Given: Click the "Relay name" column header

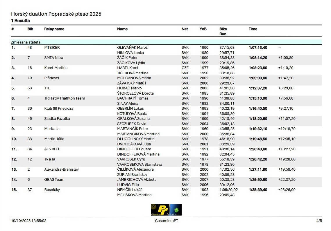Looking at the screenshot, I should [x=54, y=29].
